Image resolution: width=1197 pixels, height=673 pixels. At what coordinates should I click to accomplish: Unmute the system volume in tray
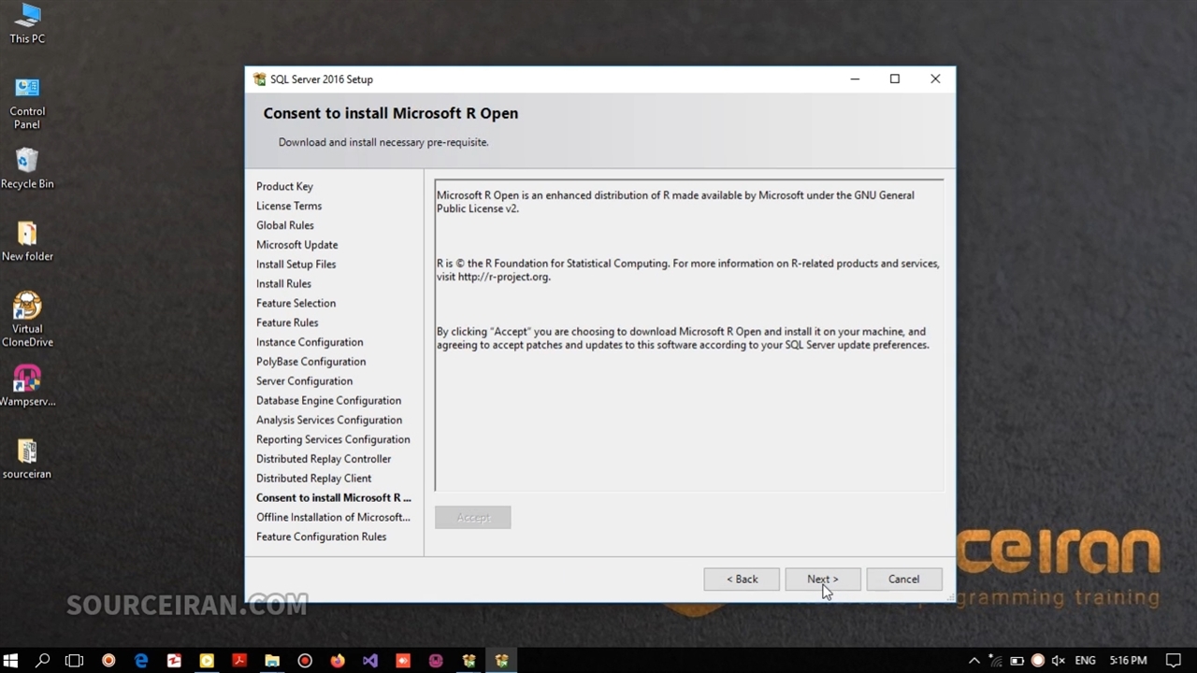coord(1059,661)
